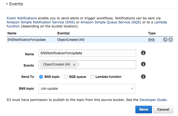The width and height of the screenshot is (178, 116).
Task: Save the event notification
Action: pos(143,110)
